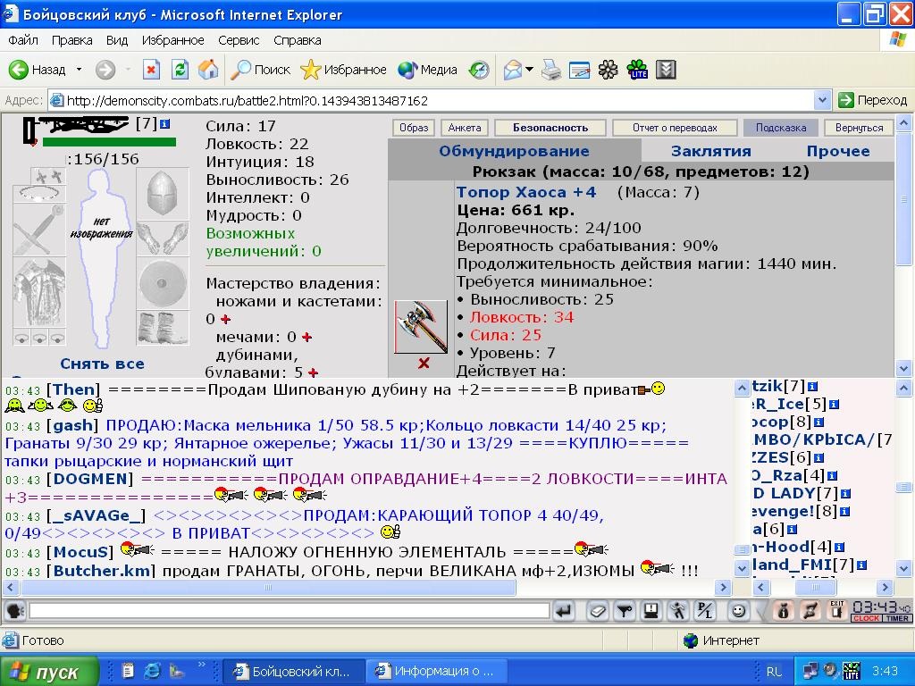Click the chat send arrow icon
The height and width of the screenshot is (686, 915).
tap(563, 611)
